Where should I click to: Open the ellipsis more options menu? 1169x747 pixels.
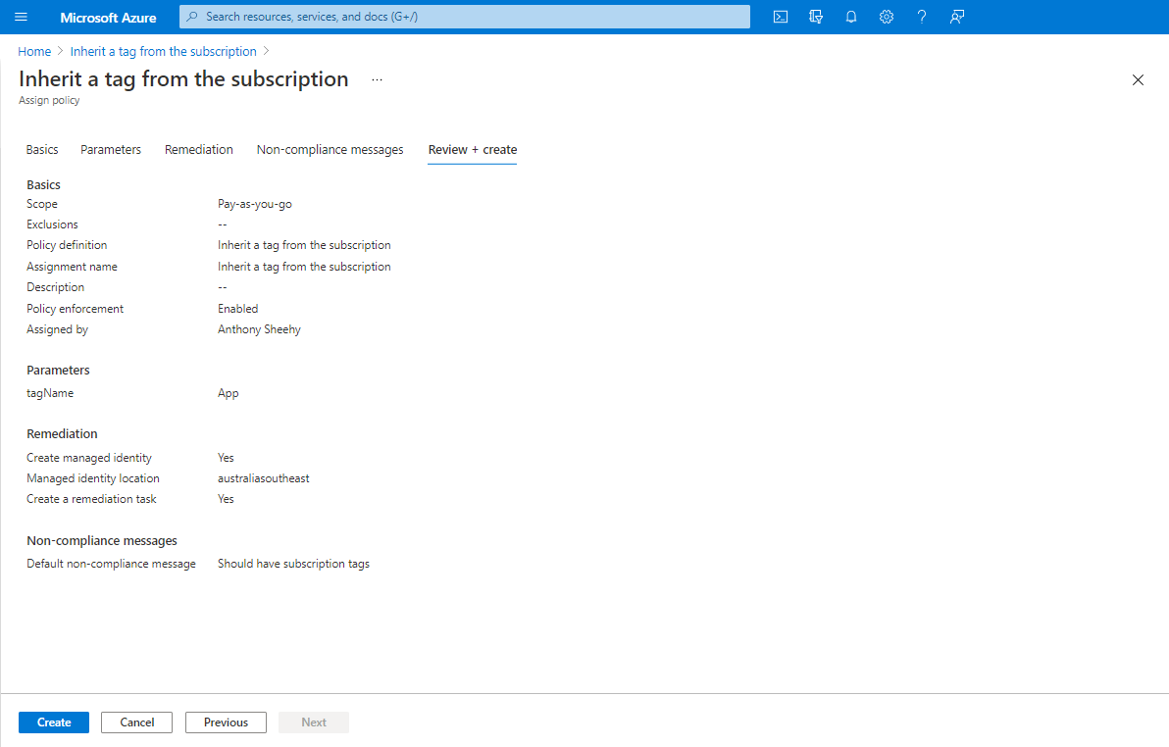point(378,80)
